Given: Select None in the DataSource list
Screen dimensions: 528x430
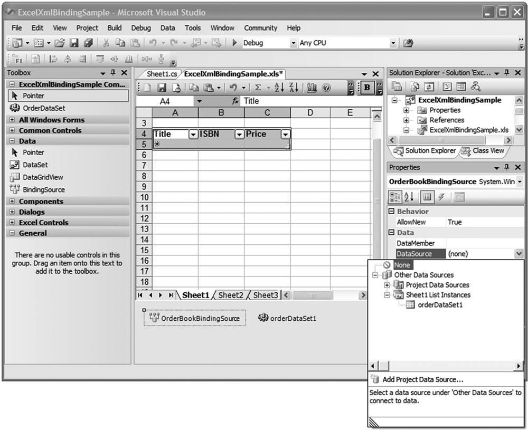Looking at the screenshot, I should 402,265.
